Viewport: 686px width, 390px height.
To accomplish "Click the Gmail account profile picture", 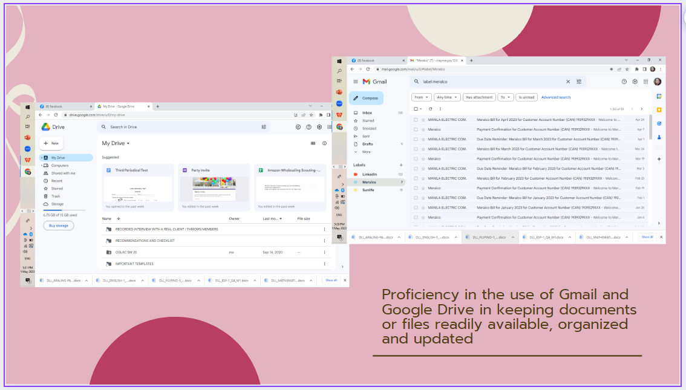I will (x=657, y=82).
